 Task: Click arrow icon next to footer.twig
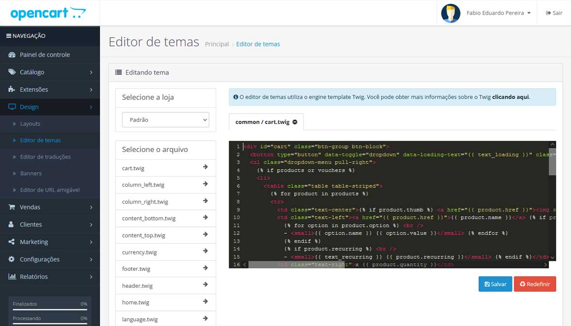pyautogui.click(x=205, y=268)
